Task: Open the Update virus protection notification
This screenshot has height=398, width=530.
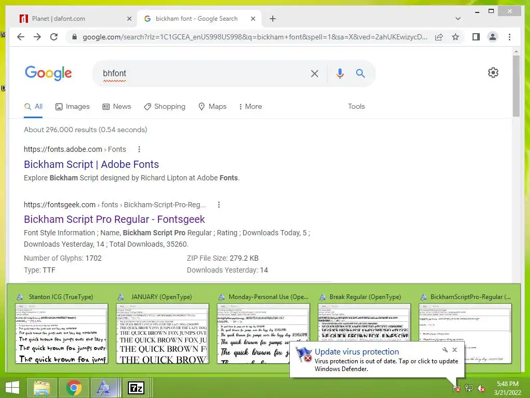Action: coord(377,360)
